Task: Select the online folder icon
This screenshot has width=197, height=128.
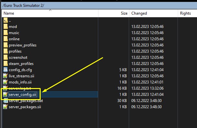Action: [x=6, y=39]
